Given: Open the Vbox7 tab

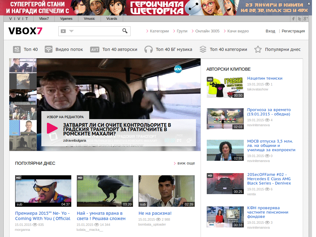Looking at the screenshot, I should click(44, 19).
